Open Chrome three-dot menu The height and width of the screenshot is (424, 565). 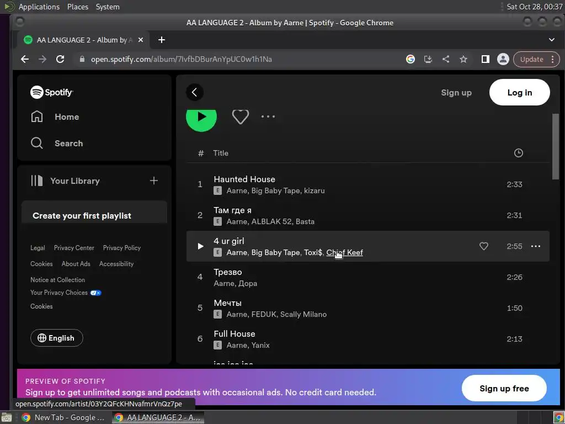click(x=552, y=60)
